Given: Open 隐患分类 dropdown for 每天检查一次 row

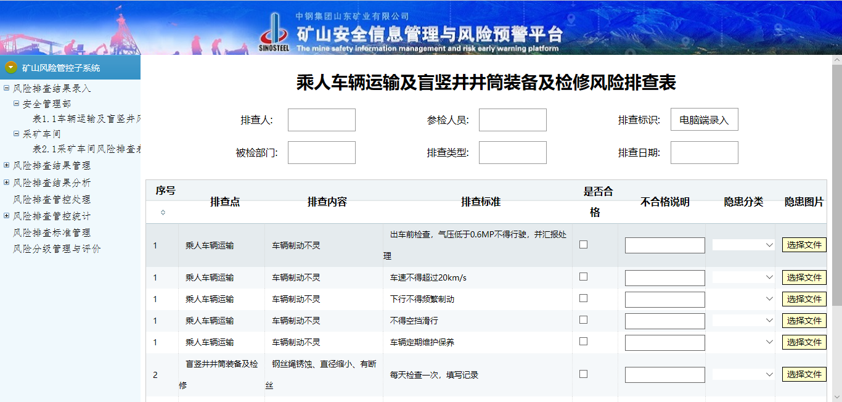Looking at the screenshot, I should click(x=743, y=374).
